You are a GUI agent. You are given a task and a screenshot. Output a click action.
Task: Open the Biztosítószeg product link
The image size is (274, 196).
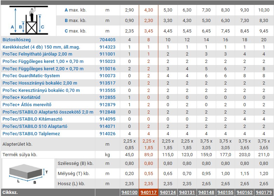click(16, 39)
